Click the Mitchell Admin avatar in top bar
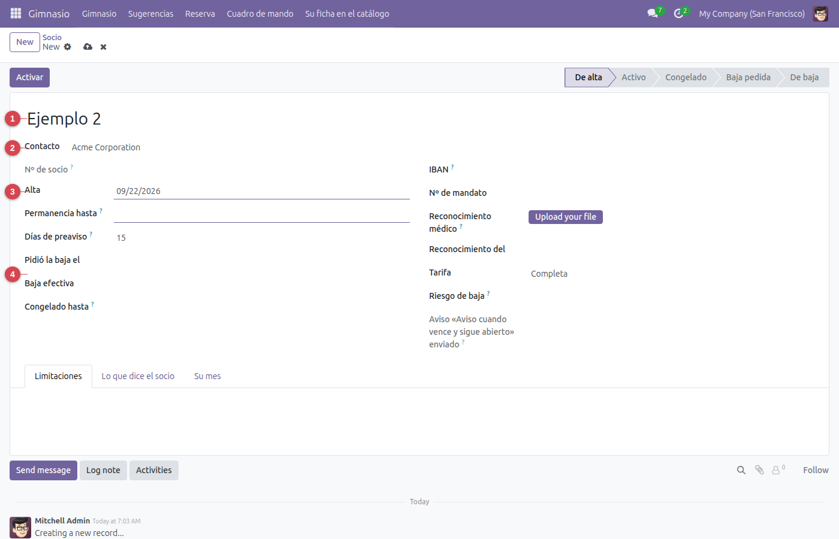The image size is (839, 539). tap(820, 13)
